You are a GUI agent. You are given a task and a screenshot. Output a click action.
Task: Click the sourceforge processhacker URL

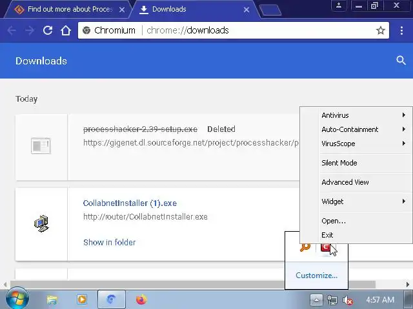pyautogui.click(x=191, y=143)
